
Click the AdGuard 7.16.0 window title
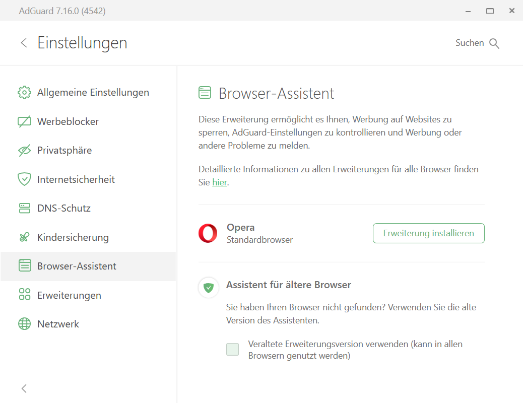[62, 11]
